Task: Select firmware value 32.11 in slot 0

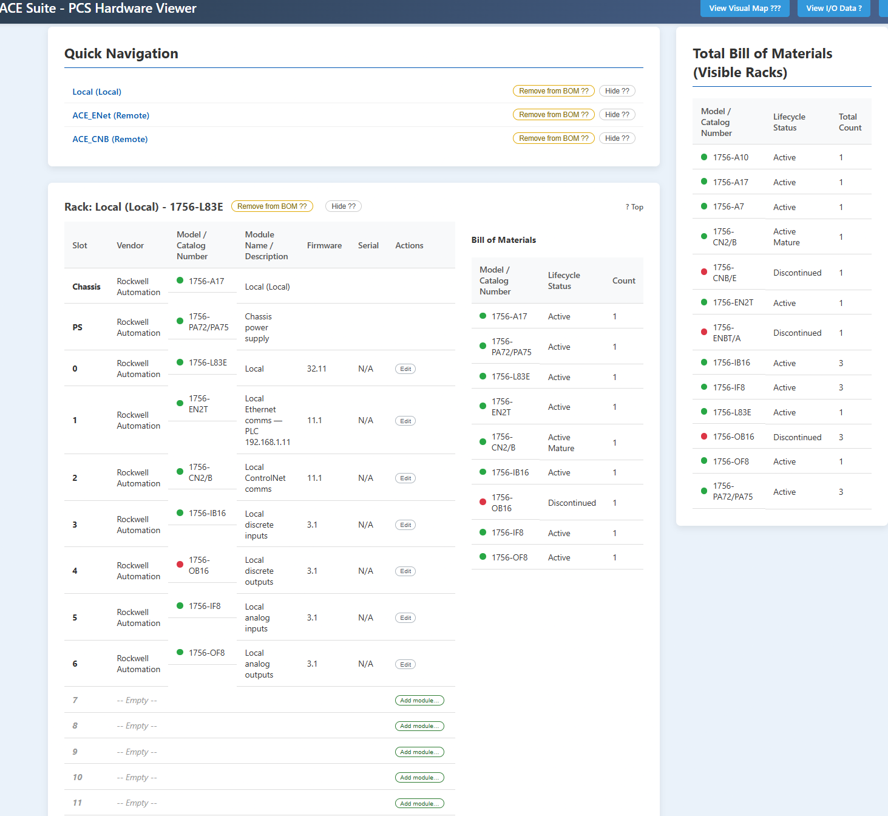Action: point(317,369)
